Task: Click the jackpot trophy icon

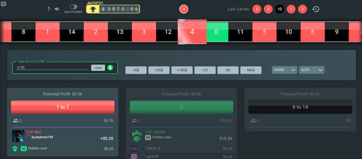Action: 93,9
